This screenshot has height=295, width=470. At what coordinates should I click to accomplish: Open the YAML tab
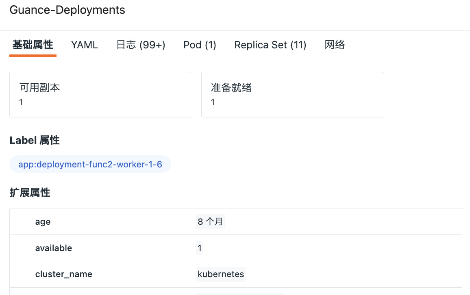(85, 45)
